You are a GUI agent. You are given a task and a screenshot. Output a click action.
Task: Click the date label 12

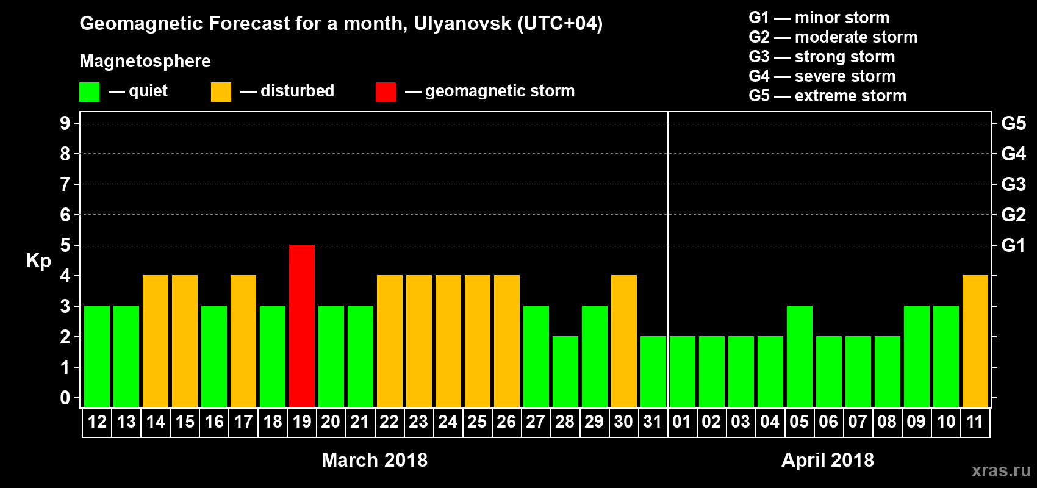point(97,422)
